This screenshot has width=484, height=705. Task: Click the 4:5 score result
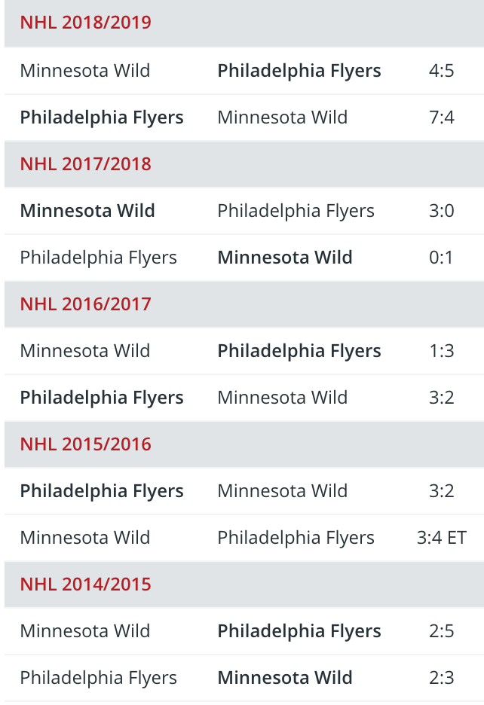pos(441,71)
